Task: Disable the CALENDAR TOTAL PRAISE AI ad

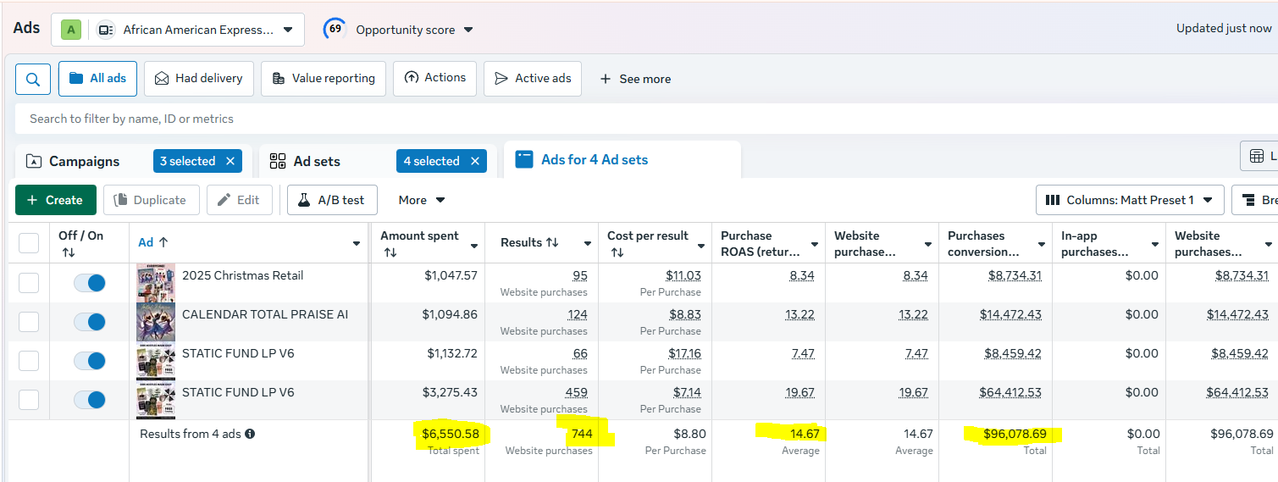Action: pos(89,322)
